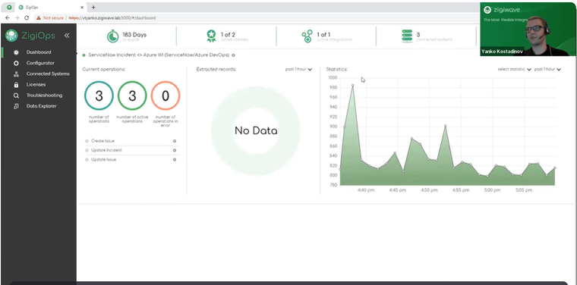Toggle the Create Issue status dot
577x285 pixels.
pos(87,141)
